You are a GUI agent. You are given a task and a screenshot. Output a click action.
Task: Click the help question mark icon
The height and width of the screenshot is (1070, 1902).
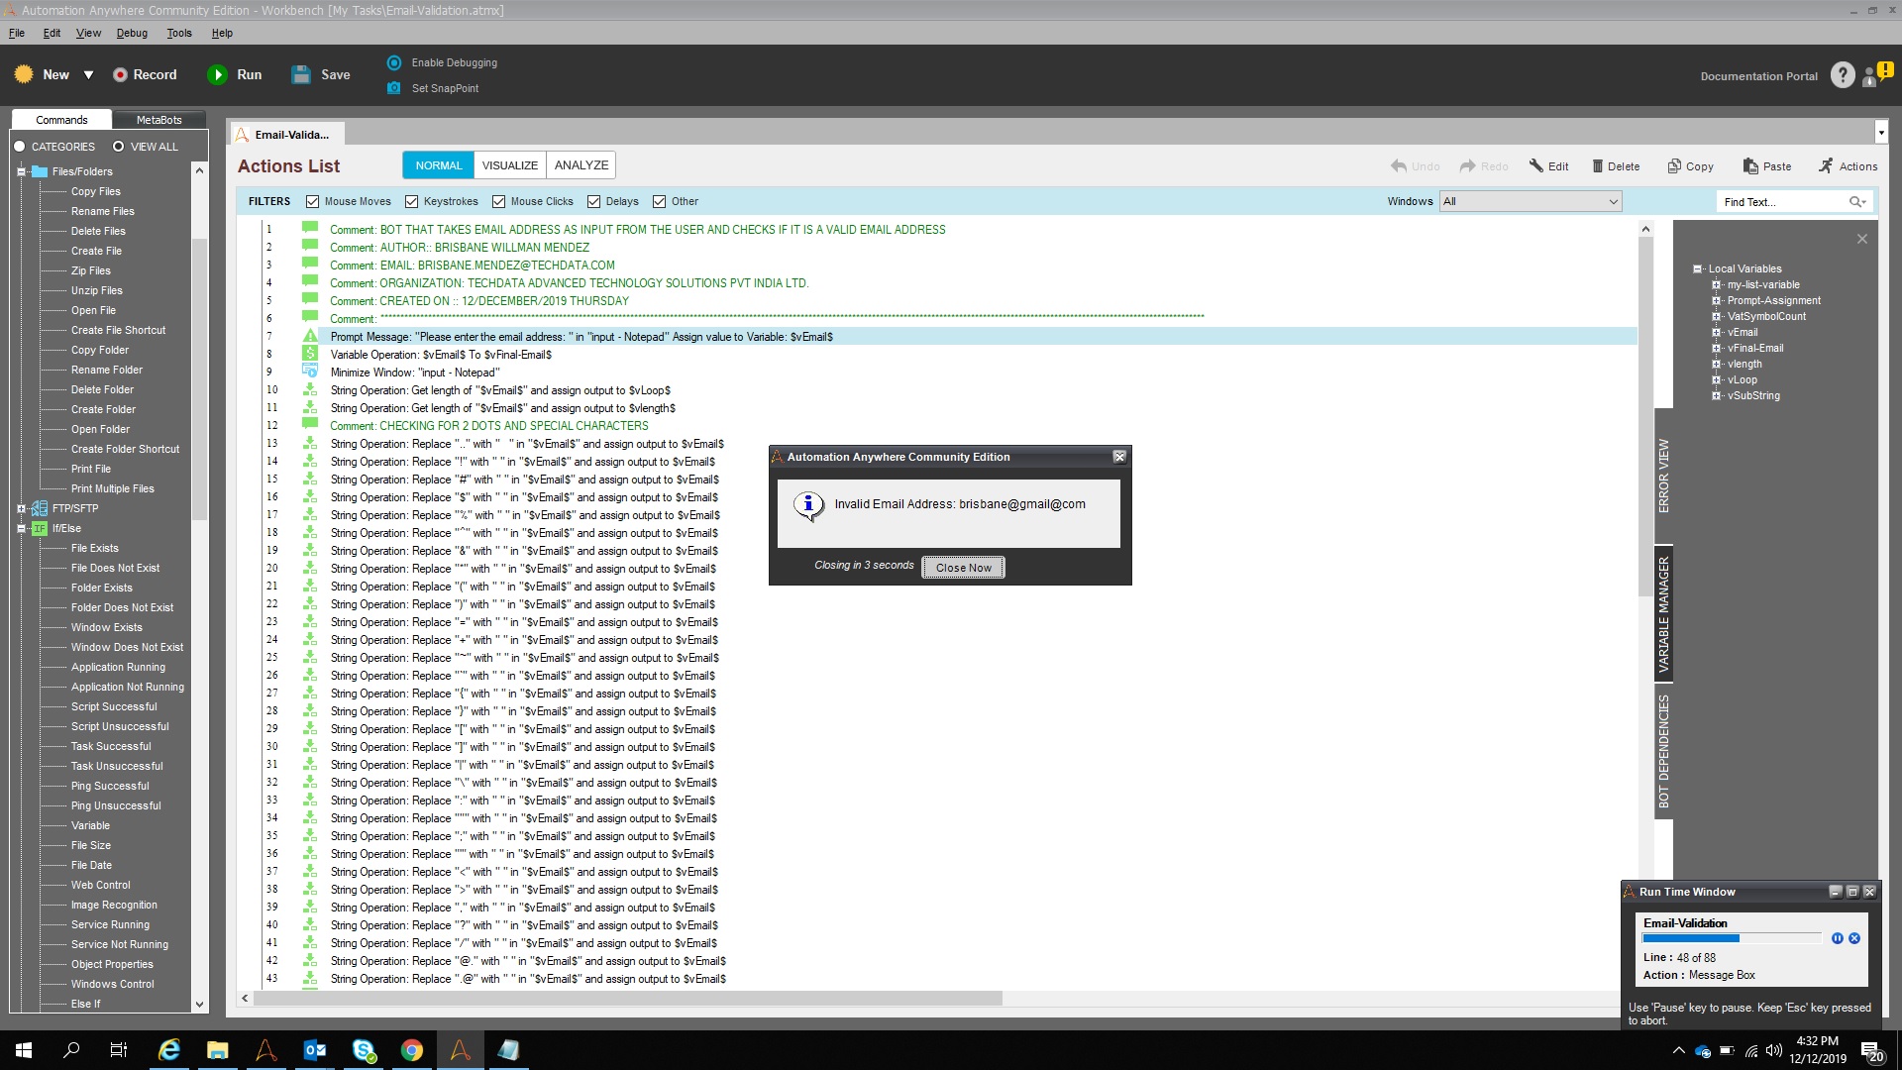pos(1842,75)
